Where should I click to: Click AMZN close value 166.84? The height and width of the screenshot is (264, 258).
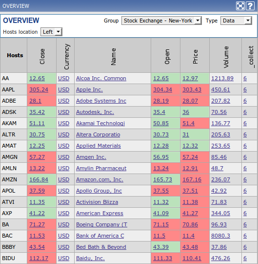click(39, 179)
